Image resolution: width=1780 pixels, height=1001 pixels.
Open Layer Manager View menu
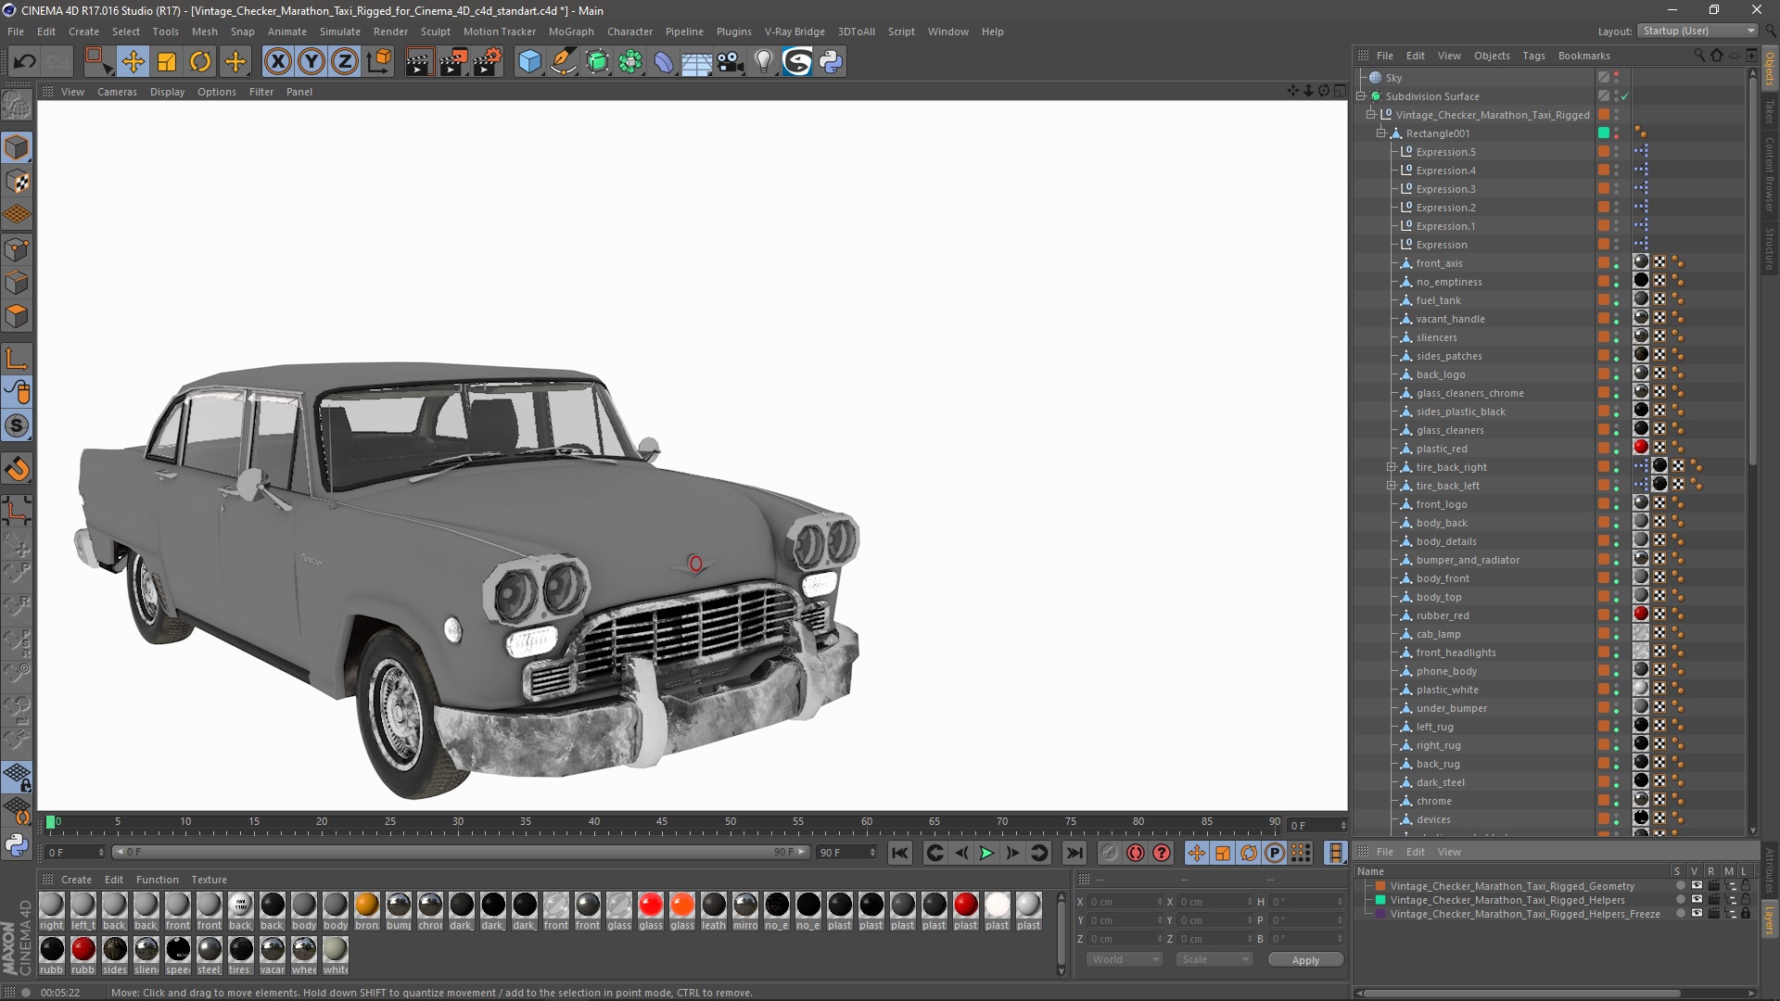coord(1449,852)
